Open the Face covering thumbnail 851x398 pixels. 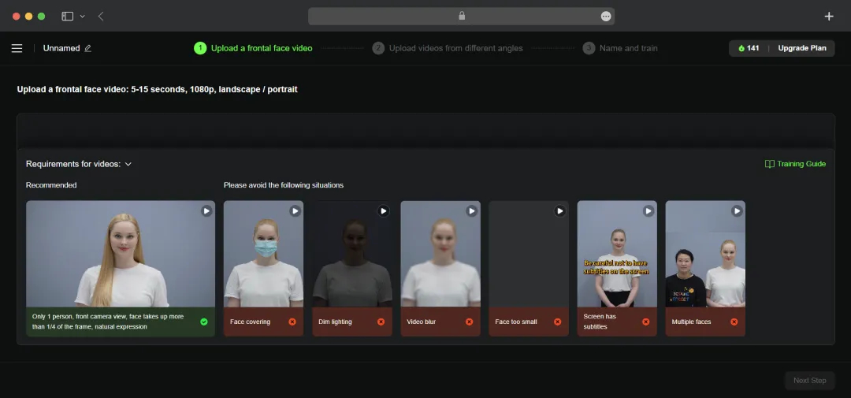tap(263, 254)
